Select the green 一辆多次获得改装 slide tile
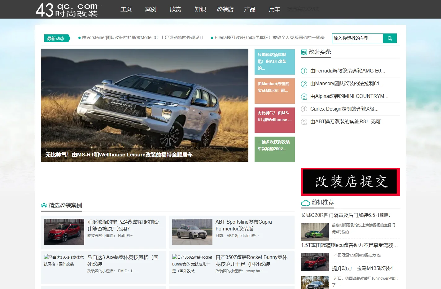The height and width of the screenshot is (289, 441). (275, 149)
